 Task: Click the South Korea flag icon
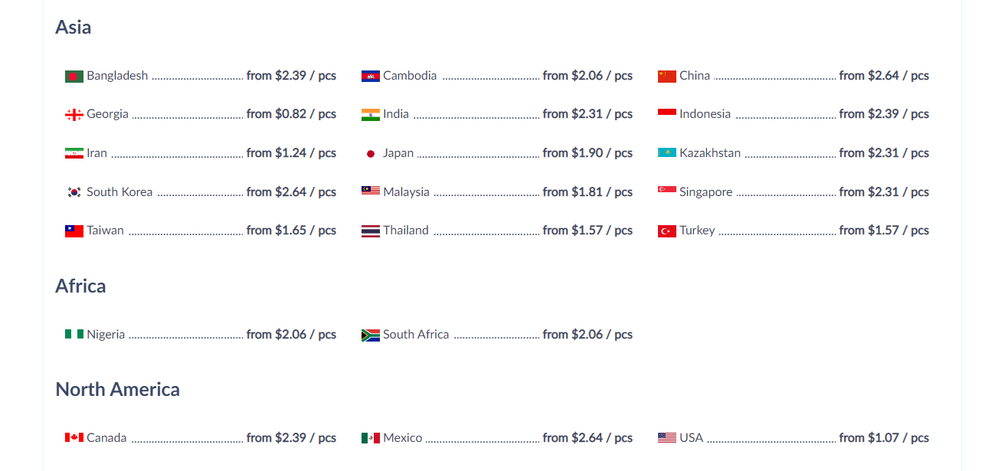pos(74,192)
